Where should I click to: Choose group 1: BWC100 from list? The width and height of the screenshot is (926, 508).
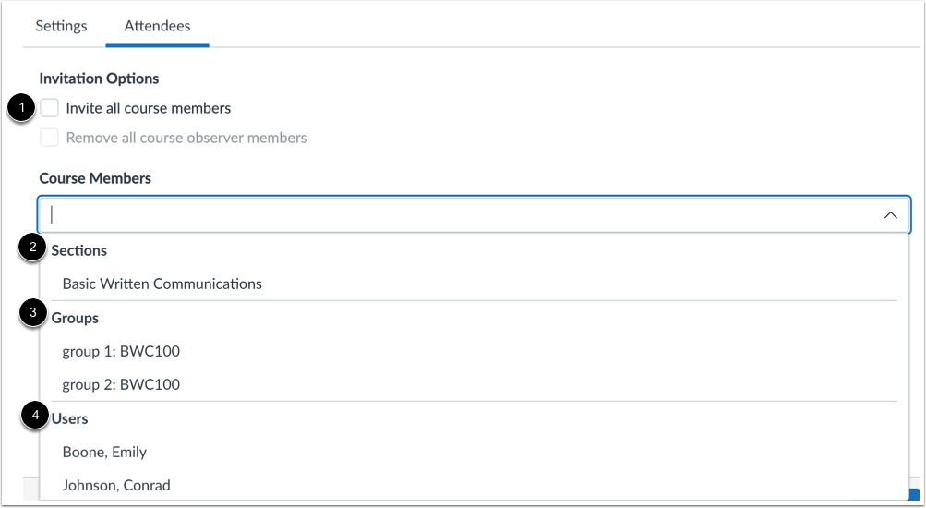coord(121,351)
